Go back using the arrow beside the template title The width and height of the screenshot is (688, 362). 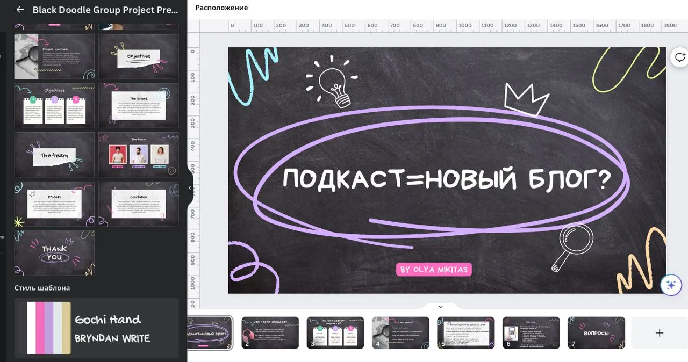coord(20,9)
